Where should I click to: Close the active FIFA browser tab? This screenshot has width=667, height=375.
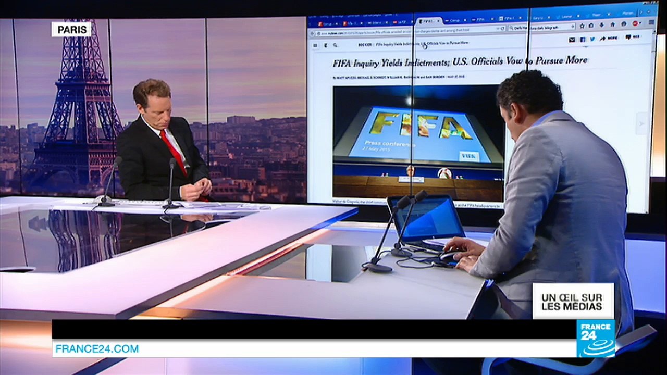tap(439, 21)
